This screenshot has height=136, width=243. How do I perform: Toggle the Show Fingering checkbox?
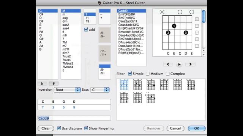[86, 128]
